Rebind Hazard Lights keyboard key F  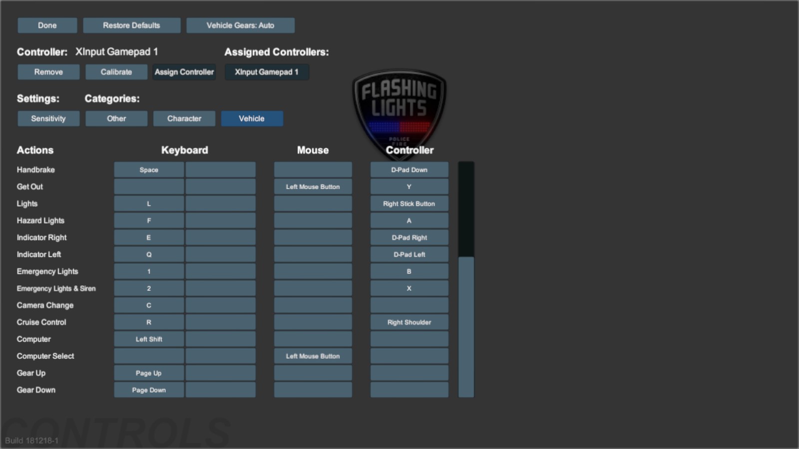pos(149,221)
